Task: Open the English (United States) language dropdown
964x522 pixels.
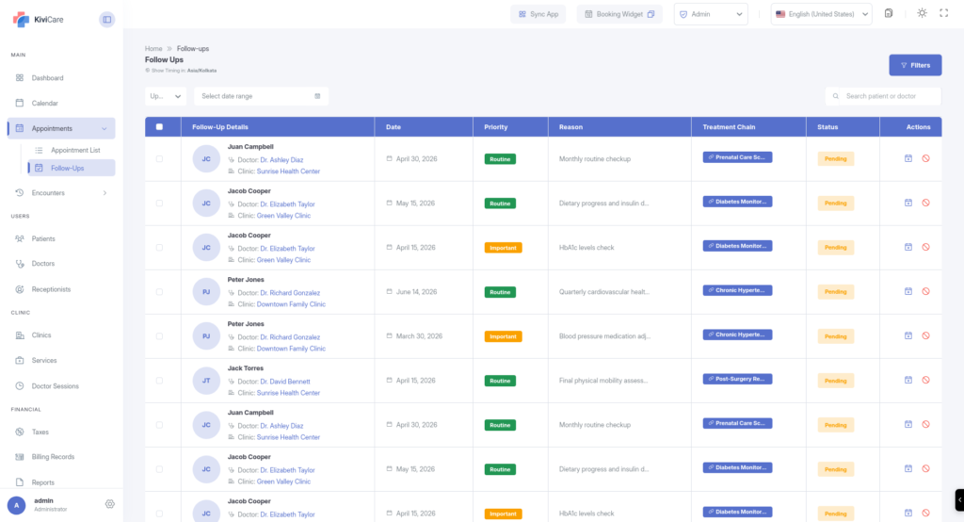Action: pyautogui.click(x=821, y=14)
